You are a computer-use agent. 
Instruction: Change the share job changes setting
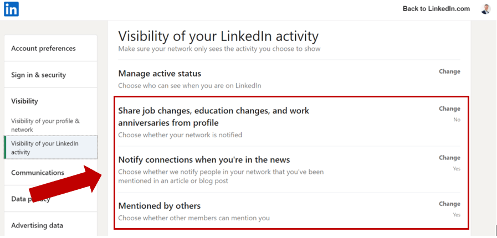click(x=449, y=109)
